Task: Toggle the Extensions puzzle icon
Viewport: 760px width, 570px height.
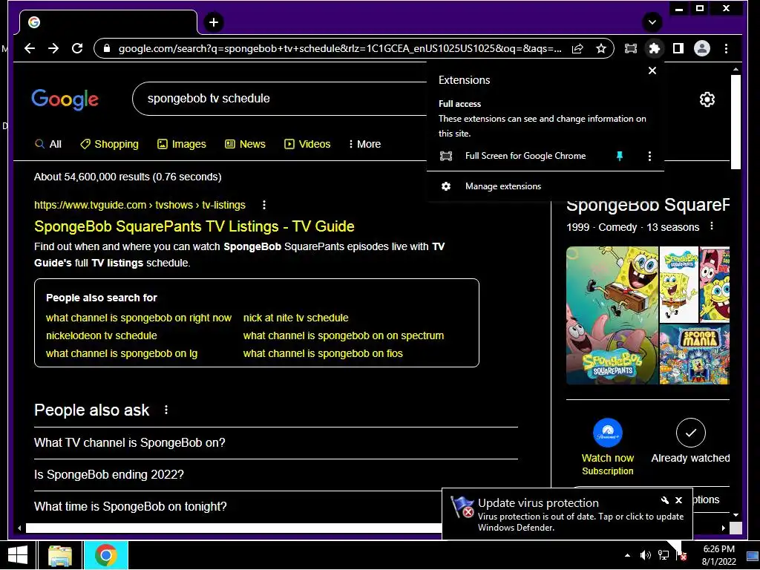Action: [655, 48]
